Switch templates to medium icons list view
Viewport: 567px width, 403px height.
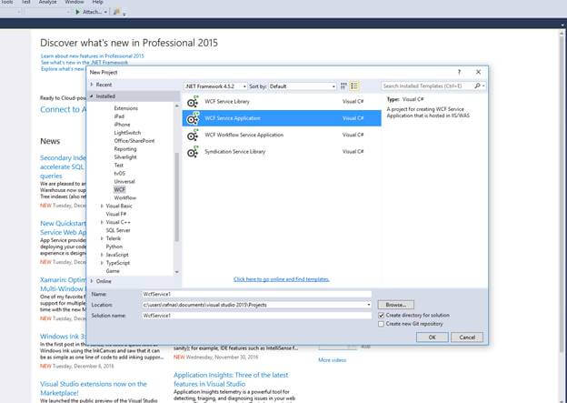(354, 86)
